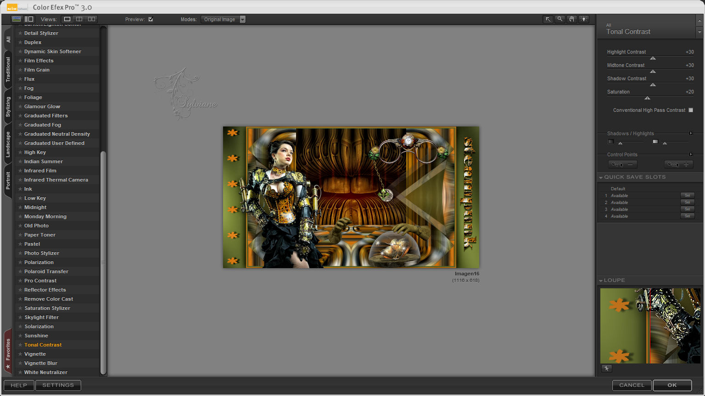Screen dimensions: 705x396
Task: Click the loupe preview image
Action: [650, 325]
